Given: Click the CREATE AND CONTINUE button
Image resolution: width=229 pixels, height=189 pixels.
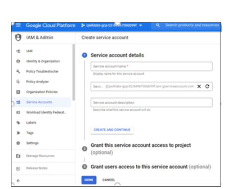Looking at the screenshot, I should (x=112, y=130).
